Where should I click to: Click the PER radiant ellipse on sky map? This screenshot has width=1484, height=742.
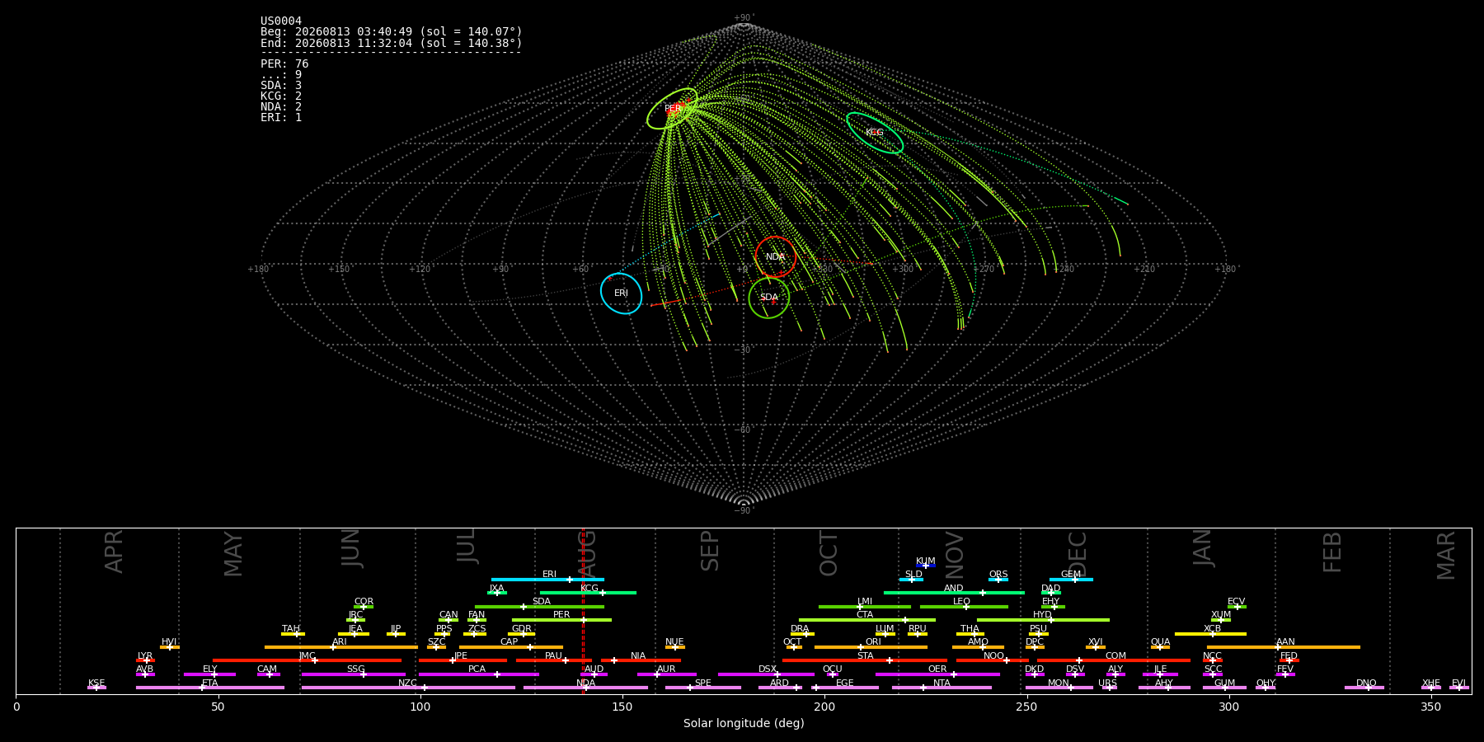[673, 109]
